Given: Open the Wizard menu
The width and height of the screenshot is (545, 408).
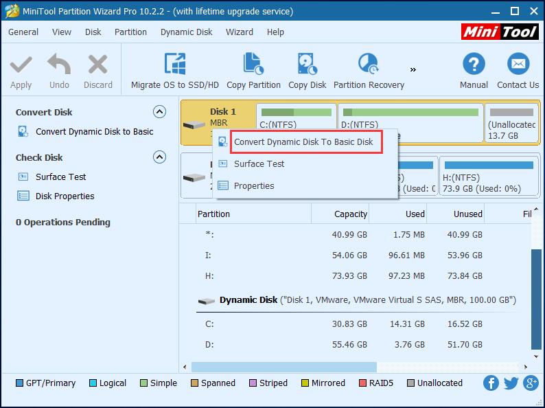Looking at the screenshot, I should click(240, 32).
